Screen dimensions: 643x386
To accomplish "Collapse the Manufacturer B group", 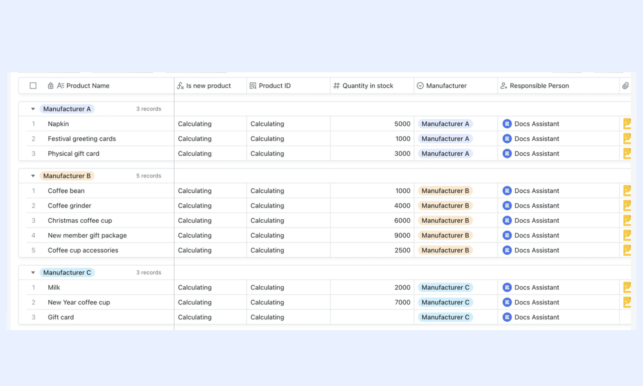I will coord(33,176).
